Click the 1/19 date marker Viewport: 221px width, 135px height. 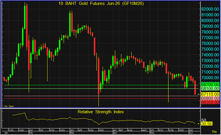coord(11,130)
